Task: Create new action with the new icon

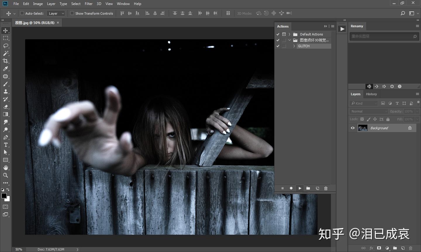Action: point(317,188)
